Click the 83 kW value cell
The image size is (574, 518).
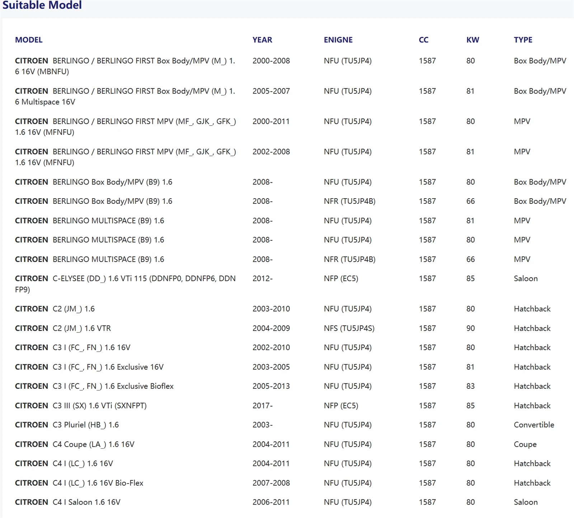click(470, 386)
